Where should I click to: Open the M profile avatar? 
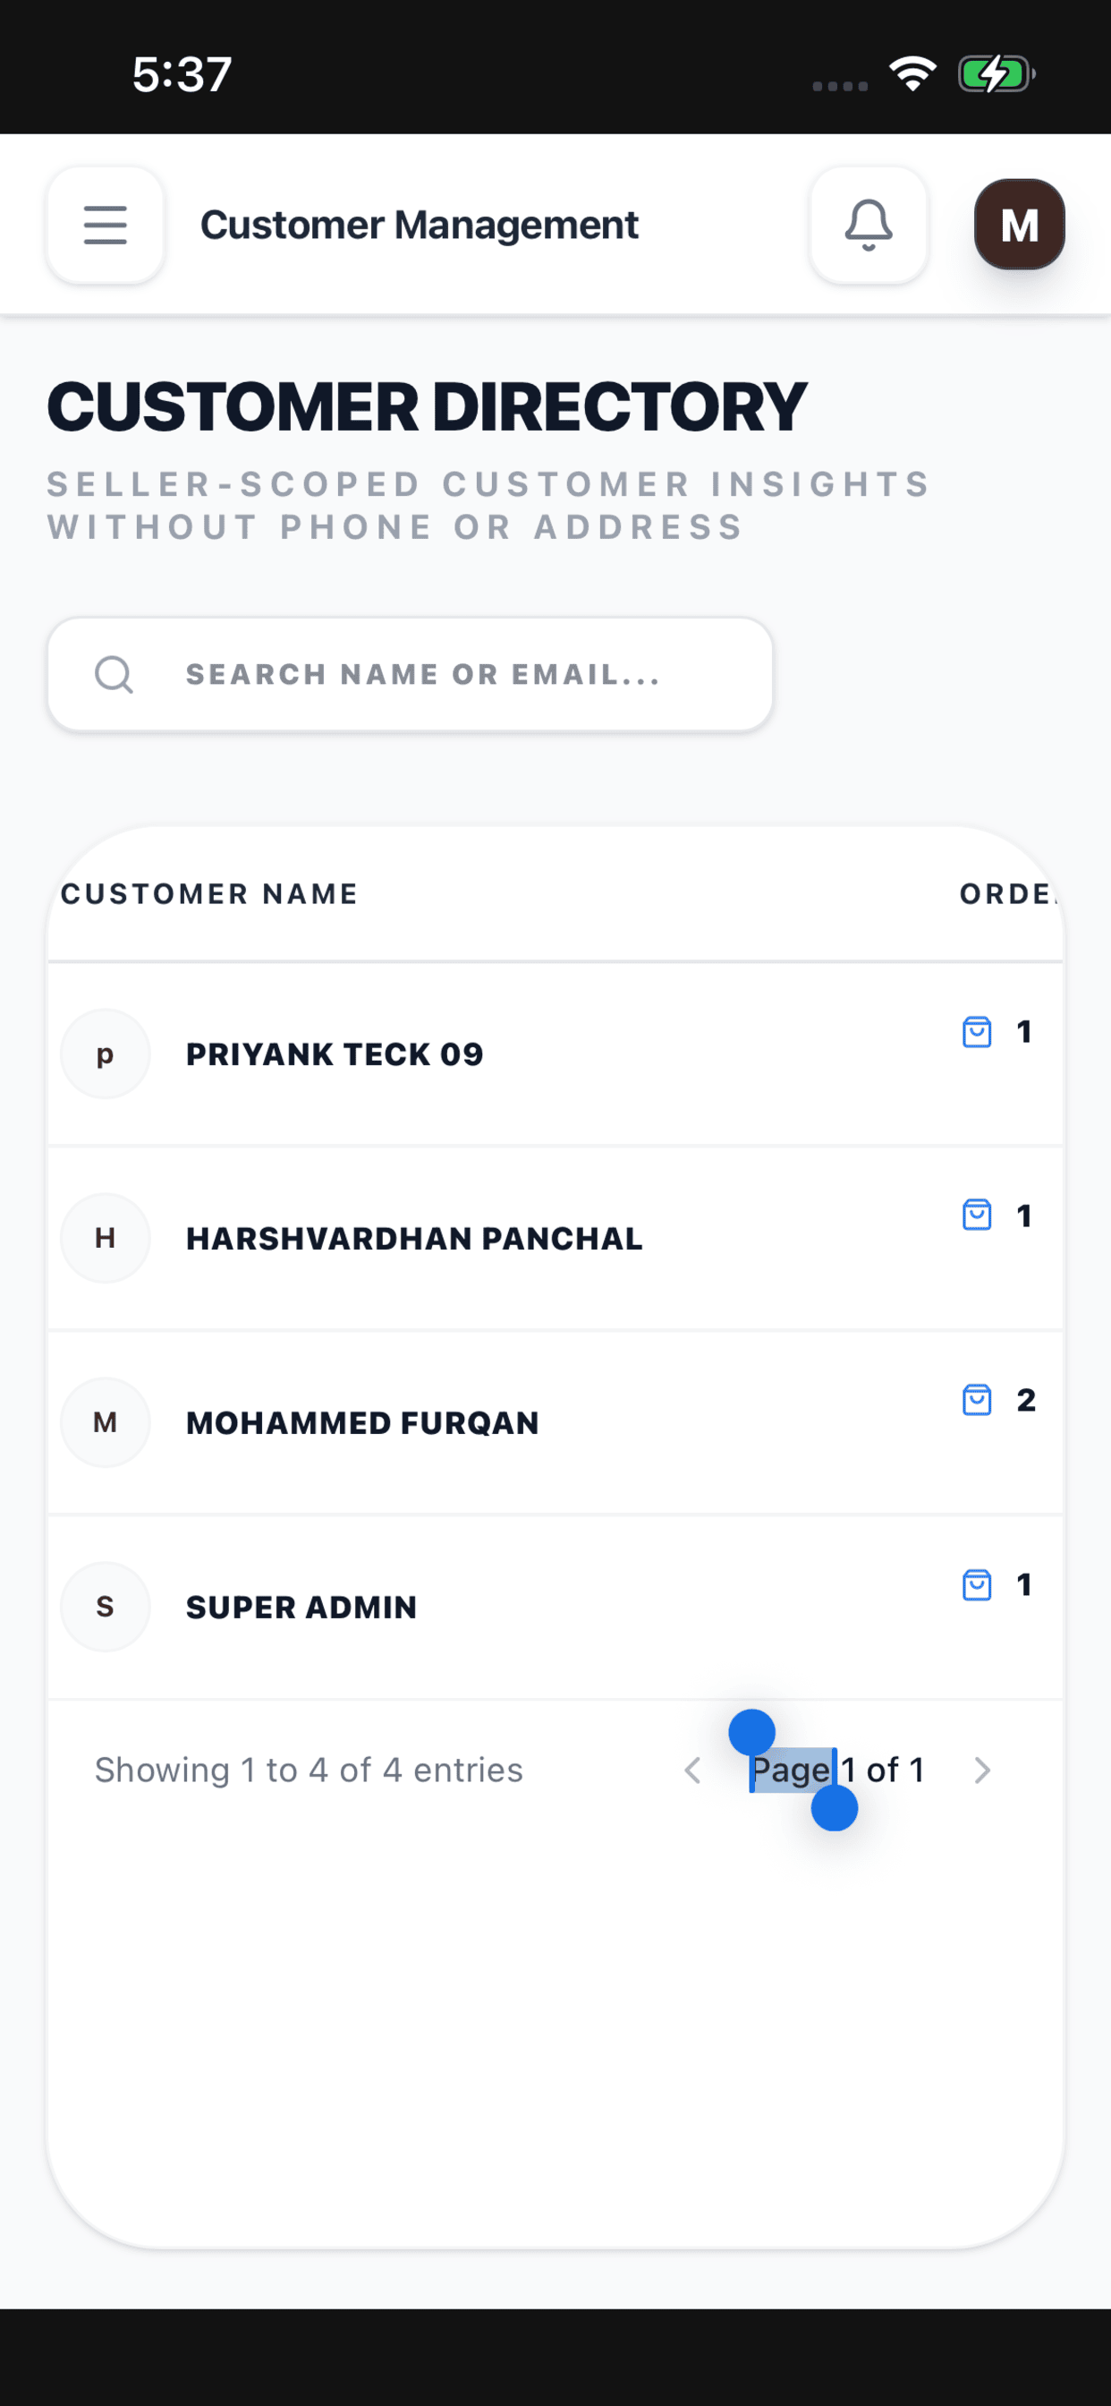click(x=1020, y=225)
